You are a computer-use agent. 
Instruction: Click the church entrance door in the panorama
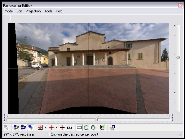90,60
